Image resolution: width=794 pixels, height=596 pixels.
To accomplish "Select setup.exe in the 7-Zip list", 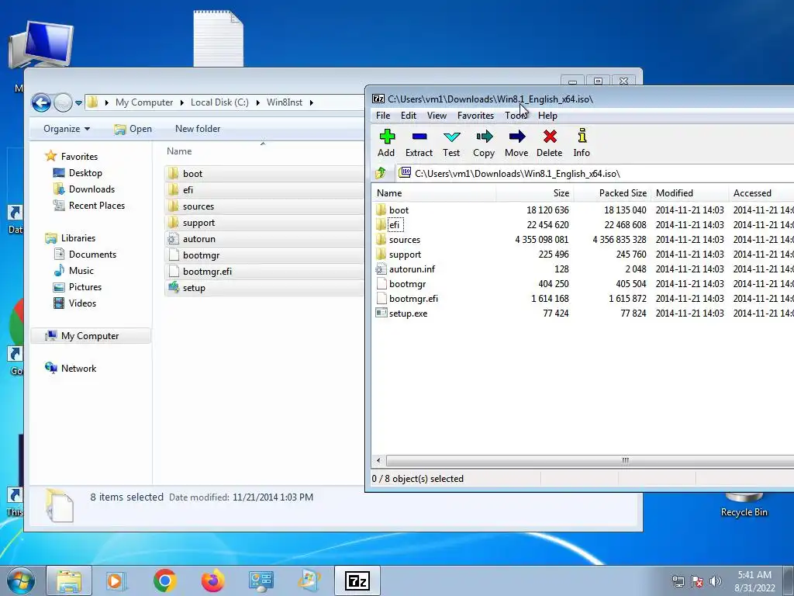I will (408, 314).
